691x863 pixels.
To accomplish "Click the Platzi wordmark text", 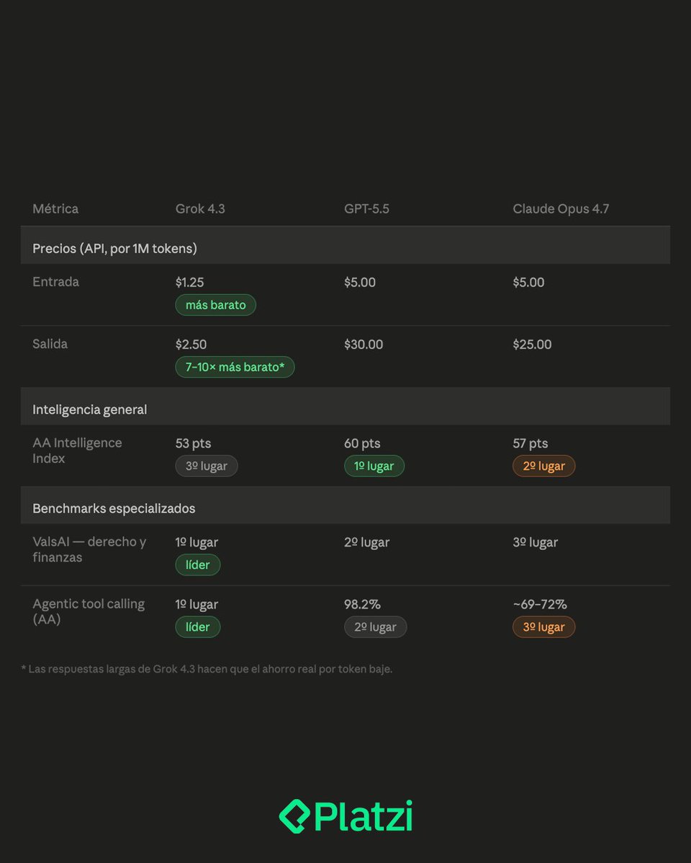I will point(363,816).
